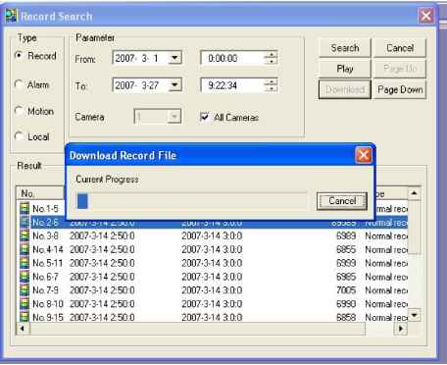Select the result row No.6-7
The width and height of the screenshot is (447, 365).
(x=213, y=277)
